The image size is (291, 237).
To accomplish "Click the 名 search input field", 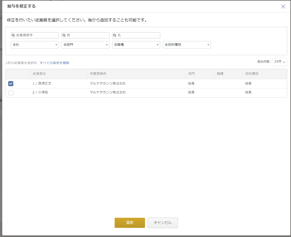I will [138, 35].
